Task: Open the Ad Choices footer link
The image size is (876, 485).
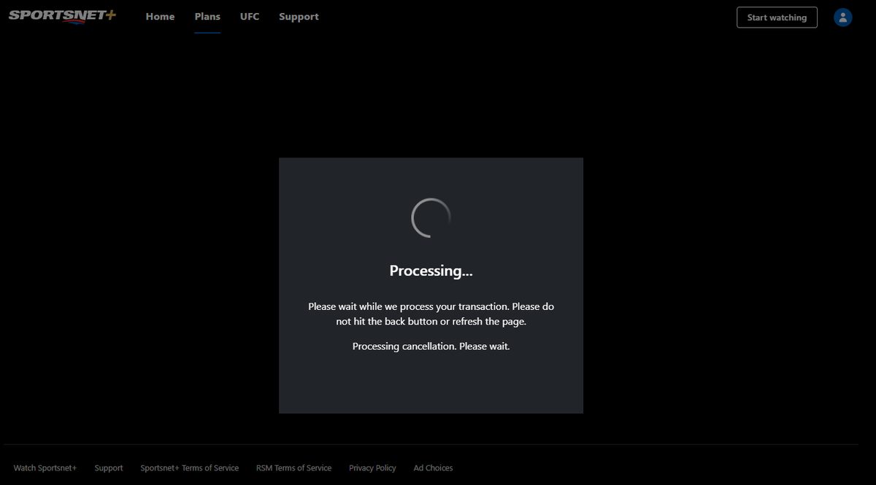Action: pos(433,468)
